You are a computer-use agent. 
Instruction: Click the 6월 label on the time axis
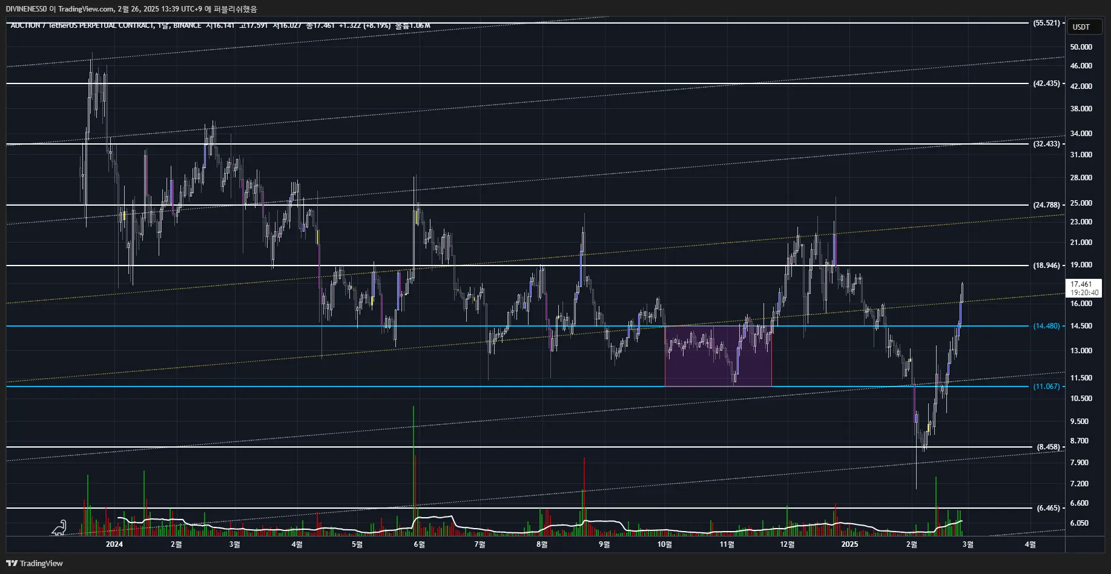click(419, 544)
